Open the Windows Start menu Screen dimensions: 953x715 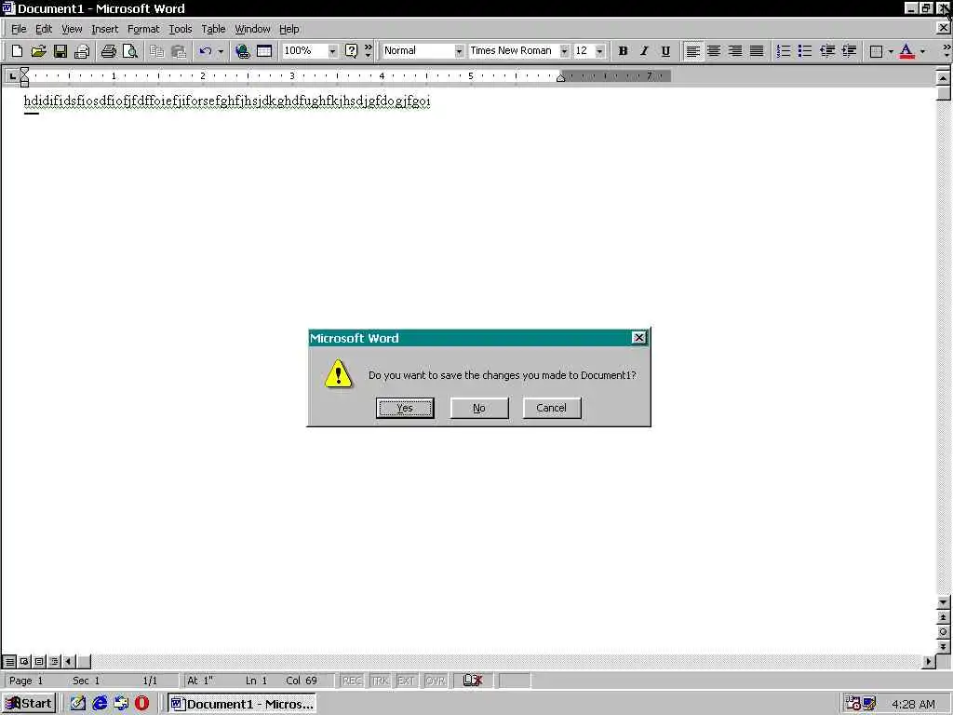(x=29, y=704)
